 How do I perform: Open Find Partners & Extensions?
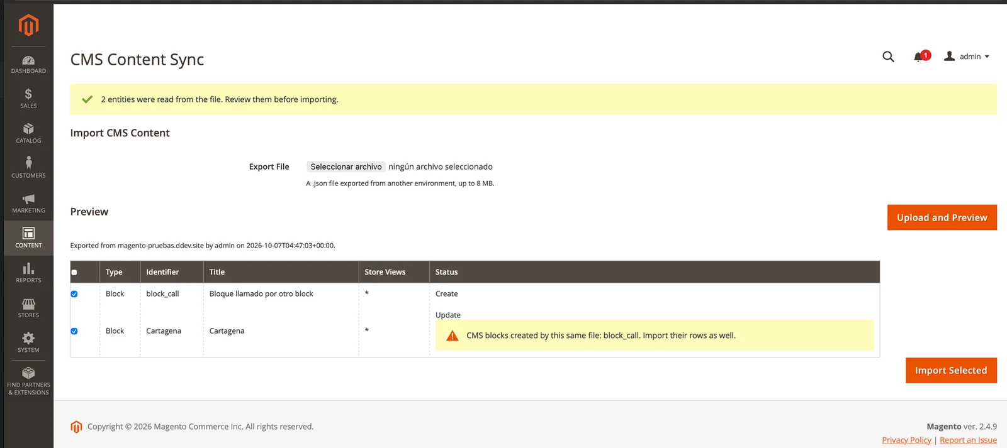pos(28,381)
